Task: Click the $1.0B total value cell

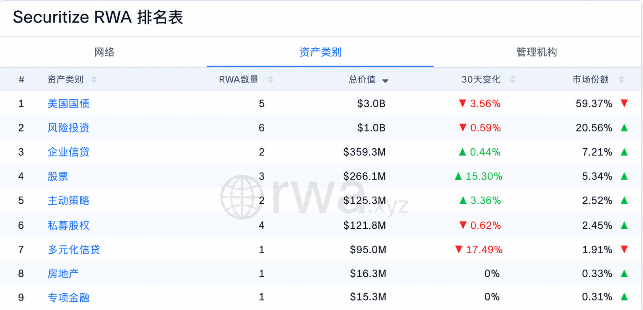Action: click(x=371, y=128)
